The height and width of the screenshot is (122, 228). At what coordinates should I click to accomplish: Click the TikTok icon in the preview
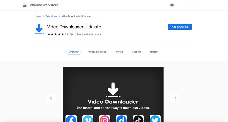(x=138, y=118)
